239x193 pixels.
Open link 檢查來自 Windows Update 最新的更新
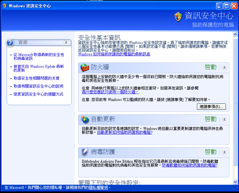39,68
